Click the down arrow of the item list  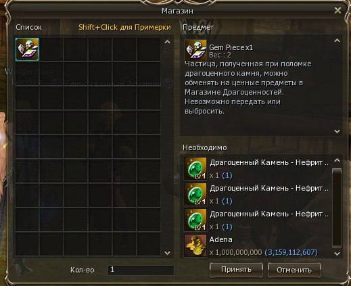click(x=167, y=253)
